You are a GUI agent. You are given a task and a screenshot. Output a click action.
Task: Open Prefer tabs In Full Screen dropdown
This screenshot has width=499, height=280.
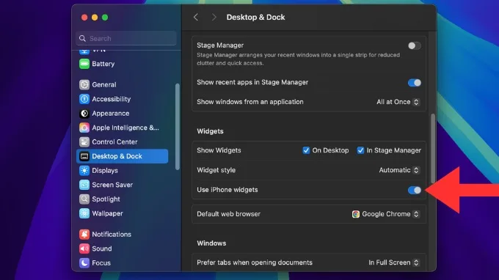click(x=394, y=263)
